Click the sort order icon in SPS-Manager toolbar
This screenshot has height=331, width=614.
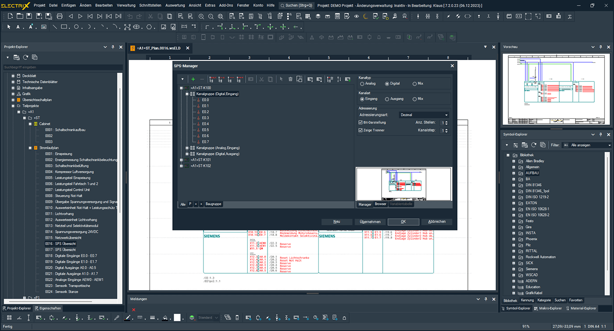(x=339, y=79)
